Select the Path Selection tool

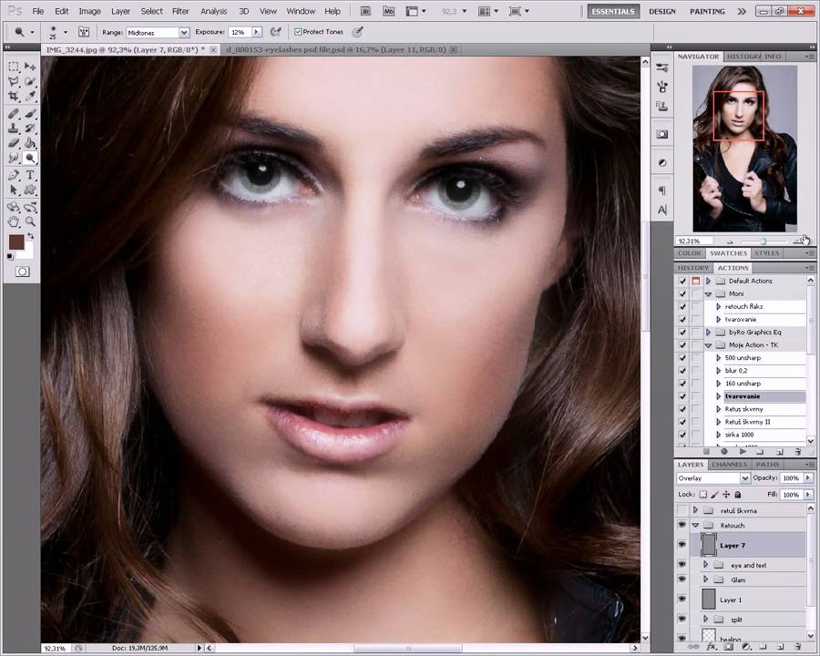[x=14, y=190]
